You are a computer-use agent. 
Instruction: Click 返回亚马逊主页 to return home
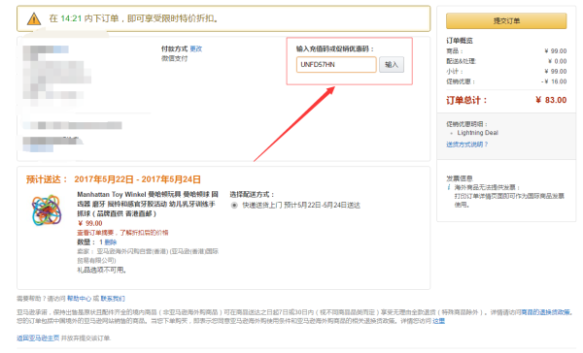(x=38, y=337)
